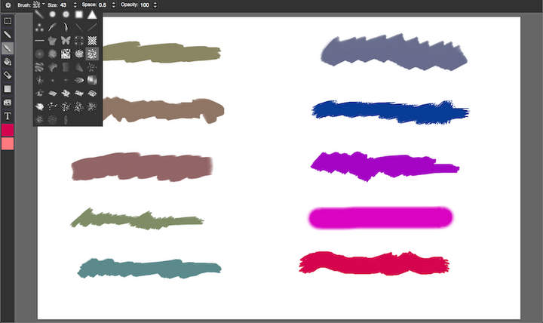Pick the horizontal line brush preset

pos(39,41)
